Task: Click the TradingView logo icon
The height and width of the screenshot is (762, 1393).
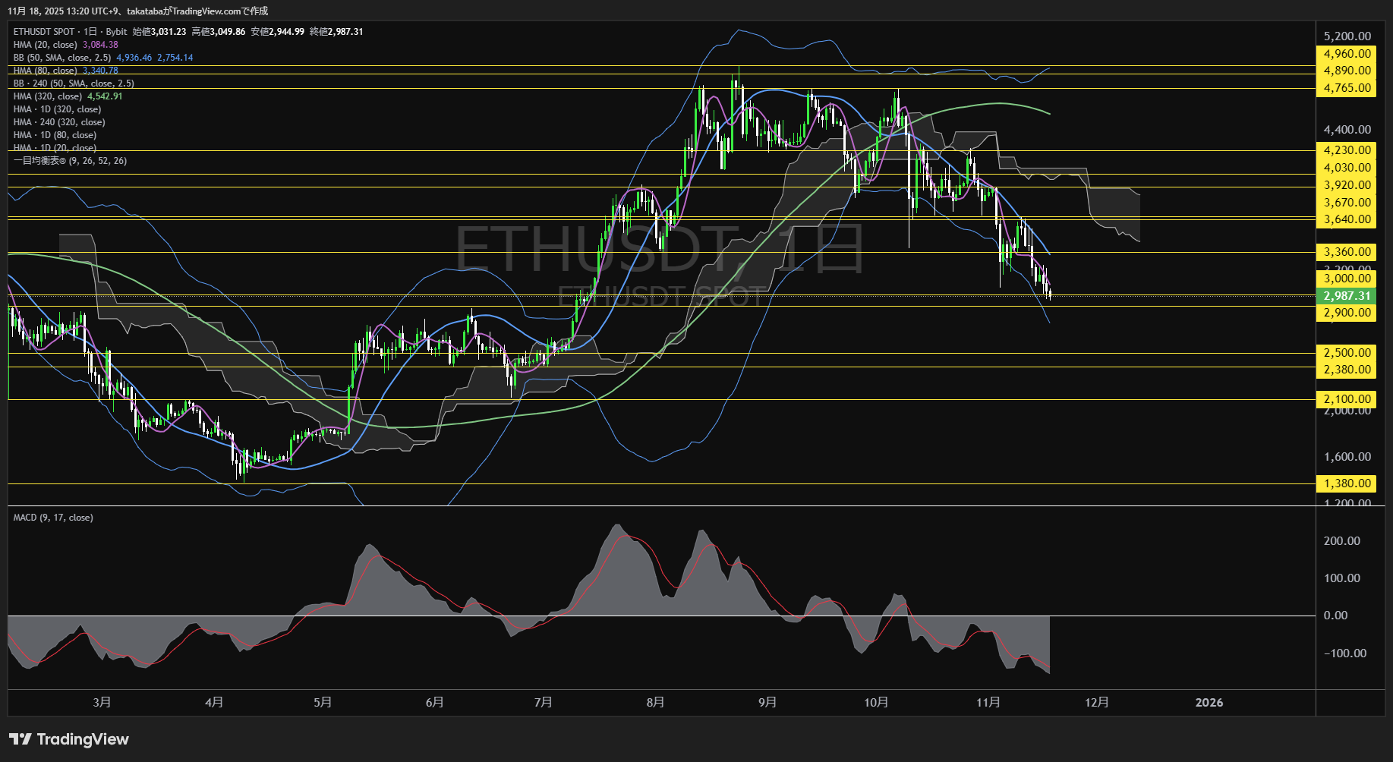Action: (20, 739)
